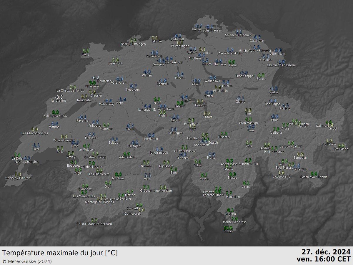Click the Sion station label
The image size is (353, 265).
pos(108,186)
